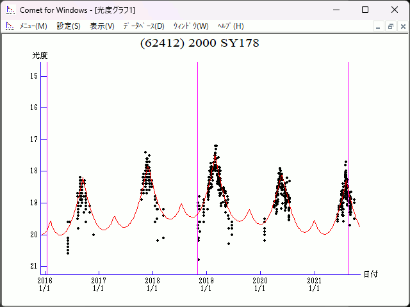Close the inner 光度グラフ1 child window
This screenshot has height=307, width=410.
(x=402, y=26)
